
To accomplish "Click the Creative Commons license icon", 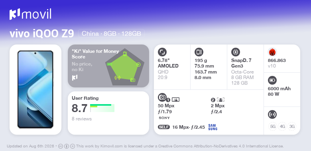I will [61, 146].
